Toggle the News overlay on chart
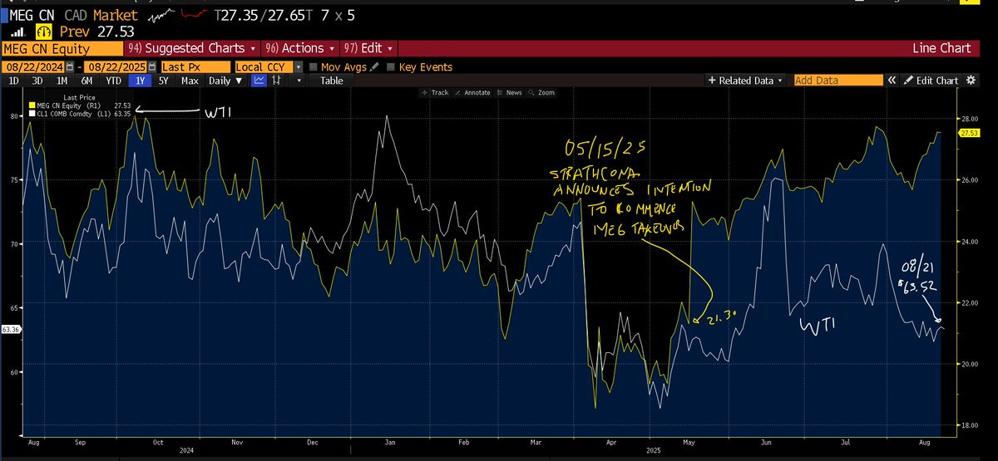This screenshot has width=998, height=461. tap(510, 93)
